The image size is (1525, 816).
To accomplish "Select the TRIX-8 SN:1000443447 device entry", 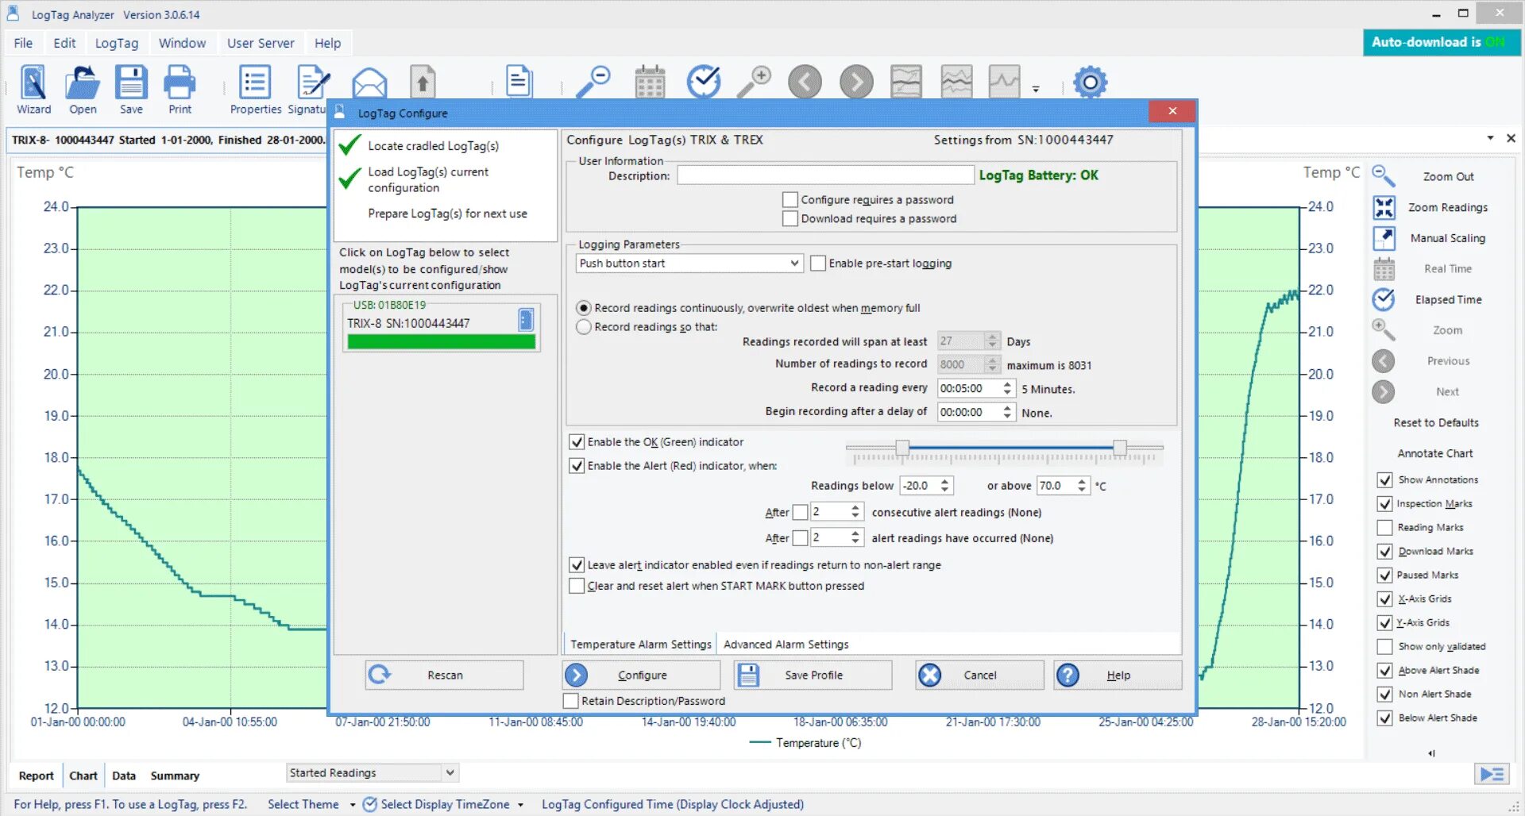I will [441, 327].
